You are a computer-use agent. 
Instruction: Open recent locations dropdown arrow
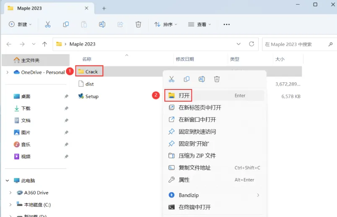pyautogui.click(x=34, y=44)
